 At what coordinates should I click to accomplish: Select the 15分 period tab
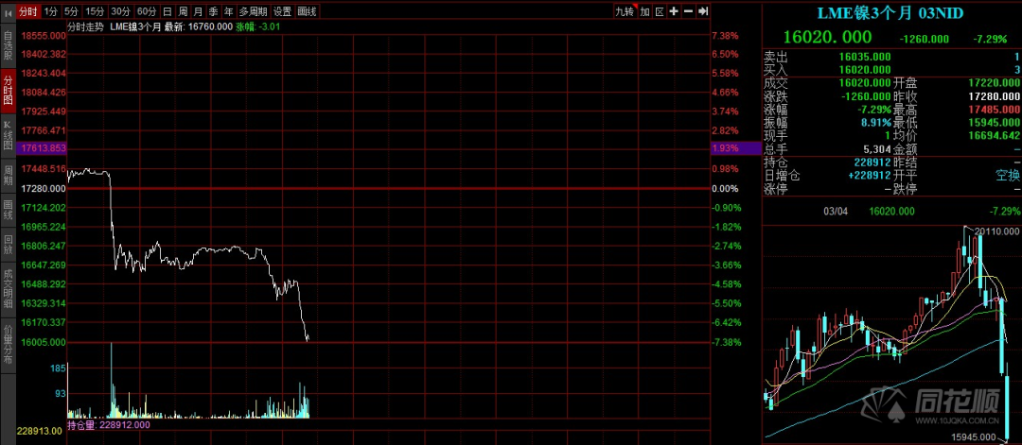[96, 11]
